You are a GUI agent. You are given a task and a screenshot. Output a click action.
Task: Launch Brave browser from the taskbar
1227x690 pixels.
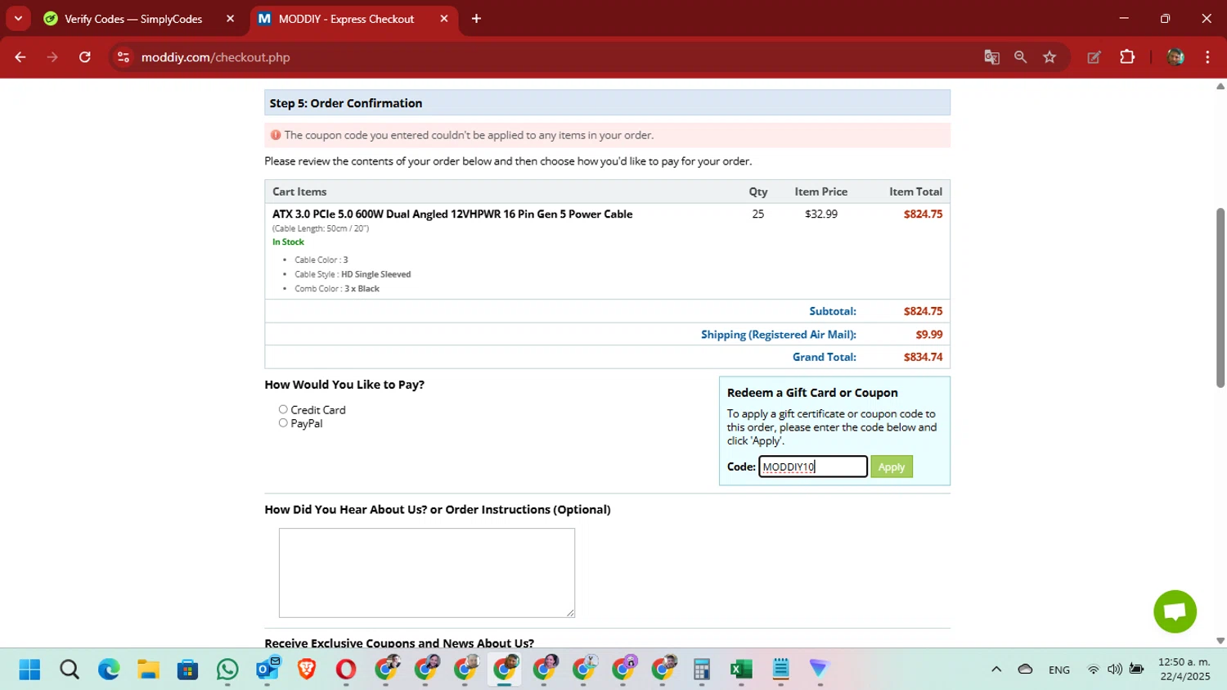(x=307, y=670)
